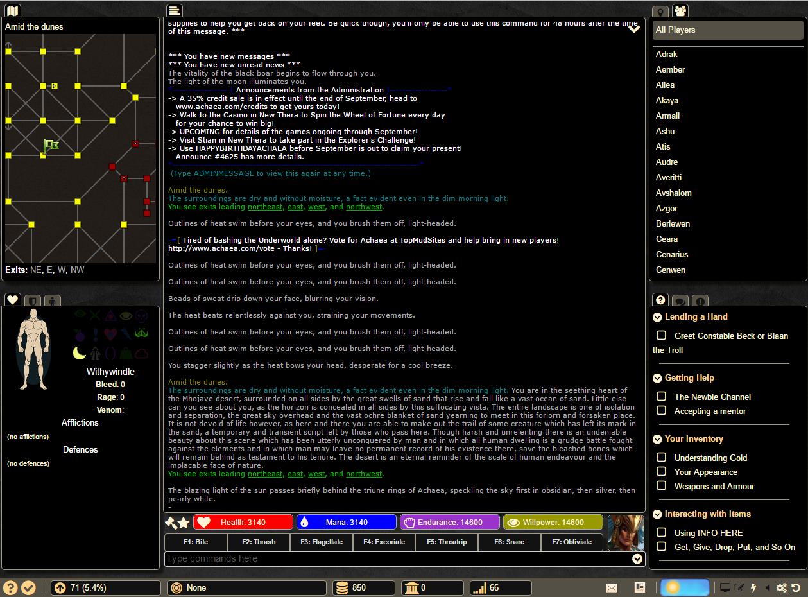Click the crescent moon defence icon

pos(80,353)
